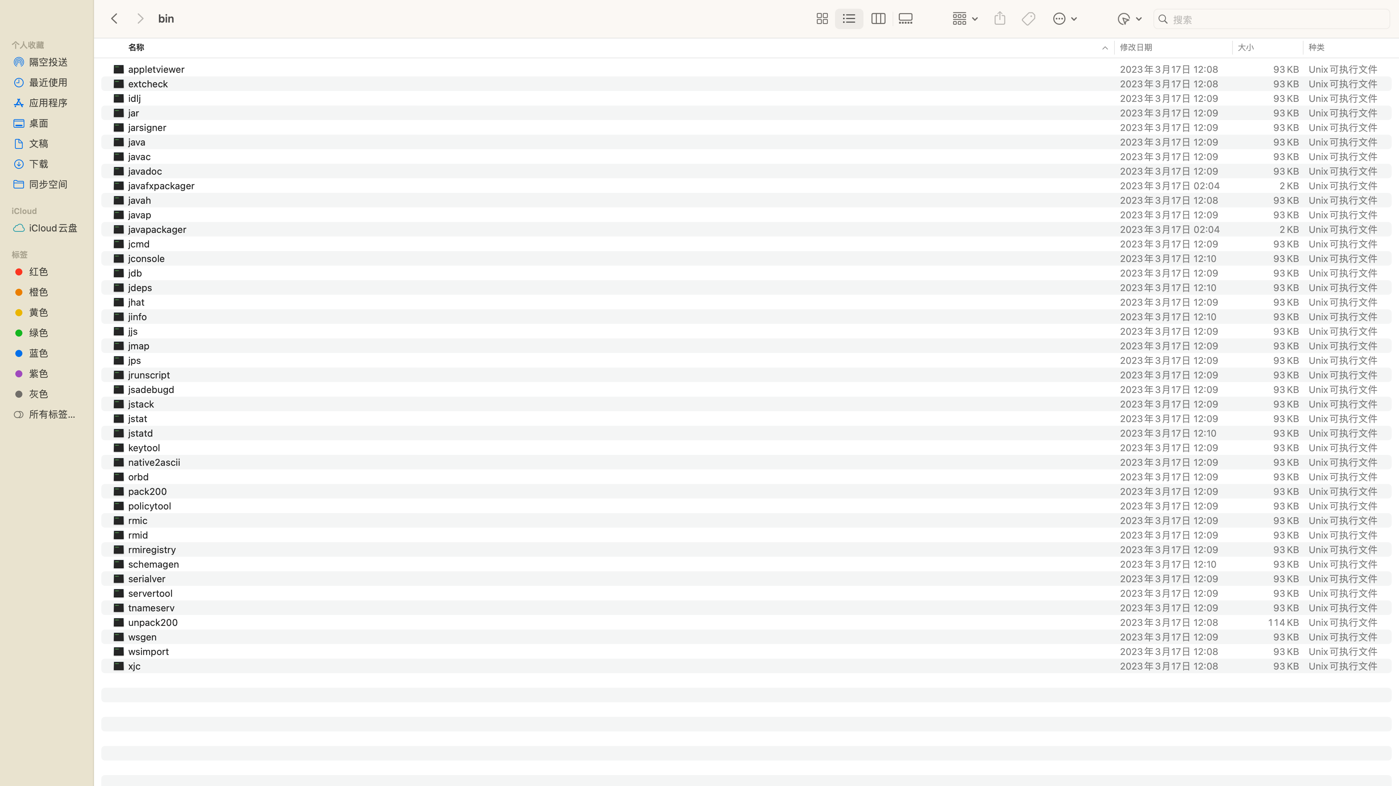This screenshot has width=1399, height=786.
Task: Select the xjc file
Action: [x=746, y=666]
